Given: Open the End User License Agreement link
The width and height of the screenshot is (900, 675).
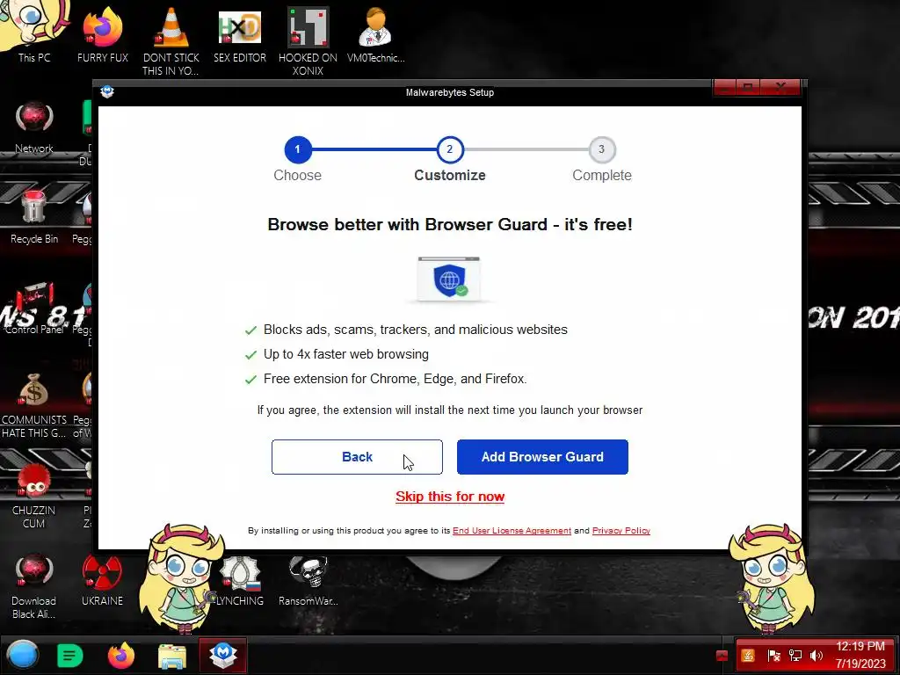Looking at the screenshot, I should coord(512,530).
